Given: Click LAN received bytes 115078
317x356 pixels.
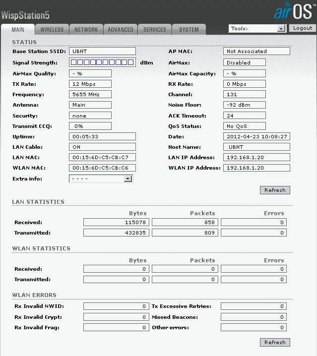Looking at the screenshot, I should pos(116,222).
